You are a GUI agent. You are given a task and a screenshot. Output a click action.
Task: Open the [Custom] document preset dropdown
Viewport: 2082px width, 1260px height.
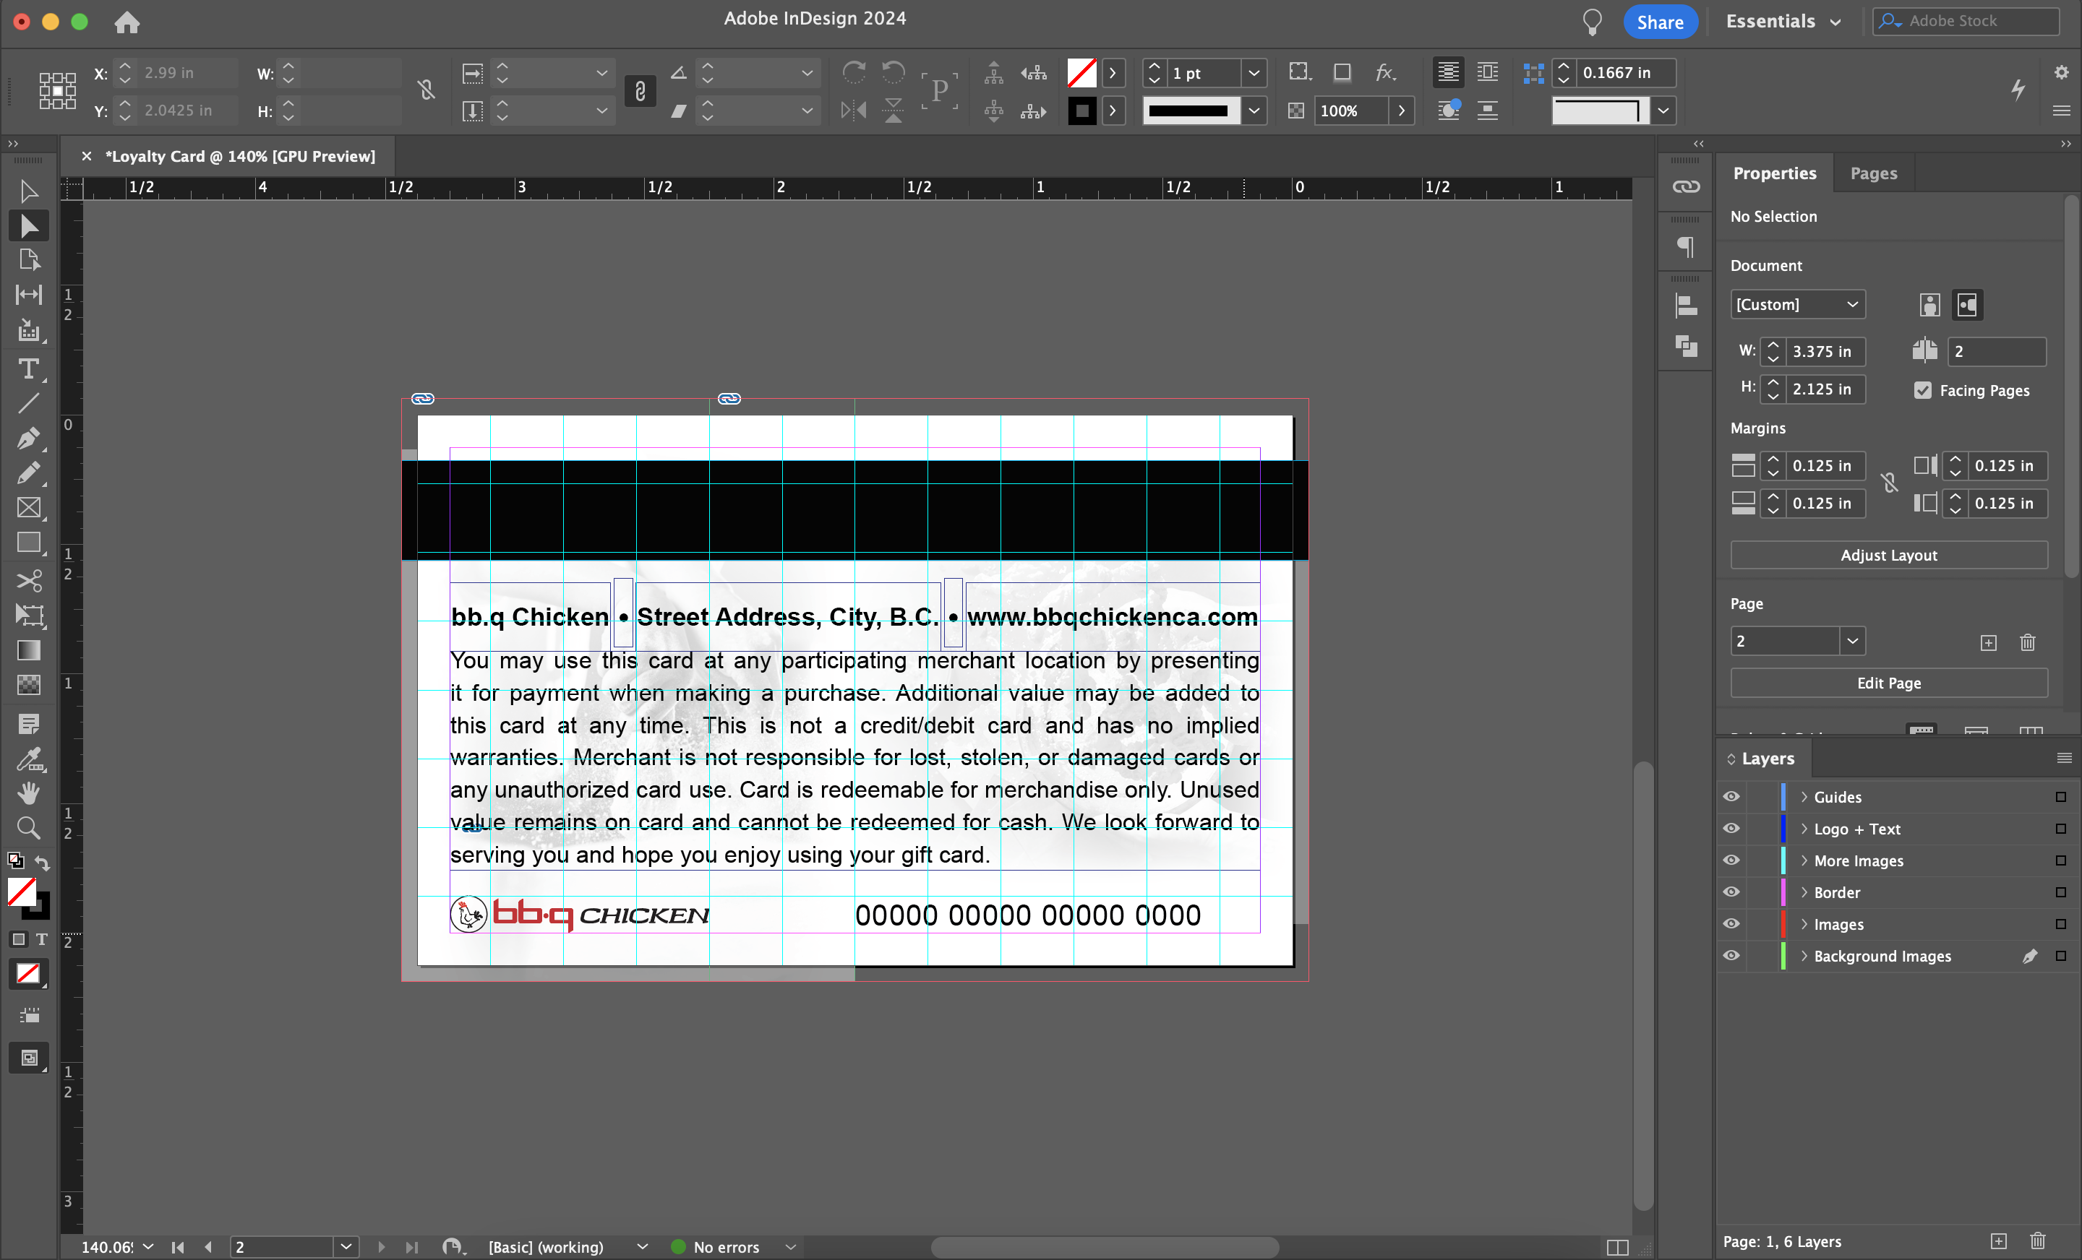(1797, 304)
